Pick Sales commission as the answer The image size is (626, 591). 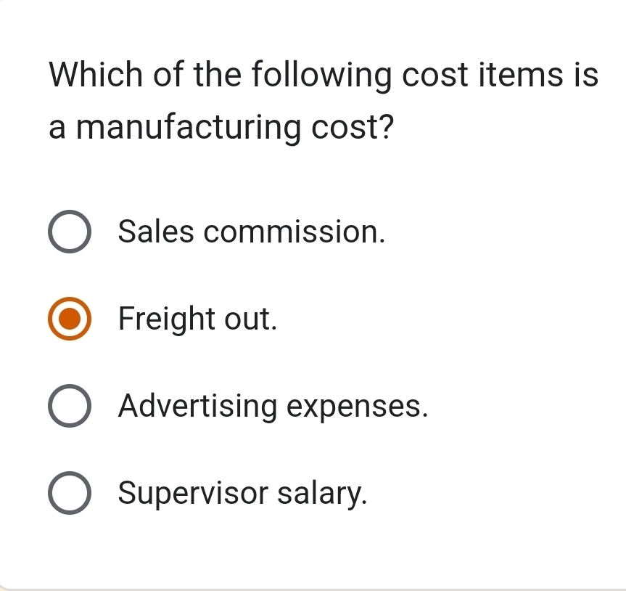pyautogui.click(x=70, y=232)
